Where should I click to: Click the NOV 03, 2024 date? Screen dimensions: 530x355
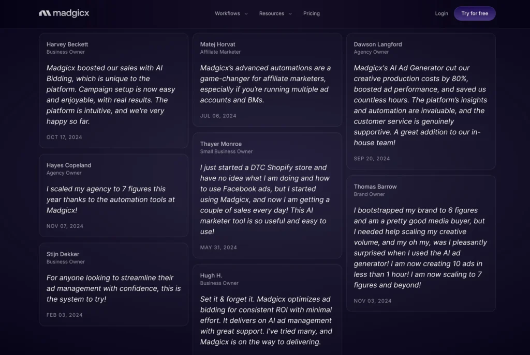point(373,301)
